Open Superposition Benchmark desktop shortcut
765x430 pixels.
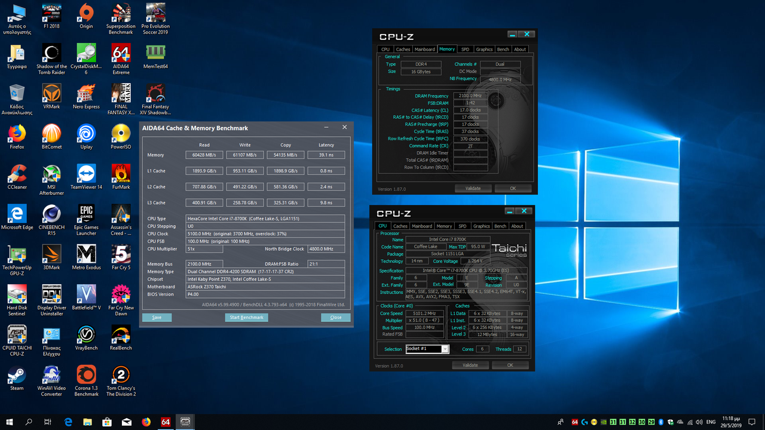[x=121, y=19]
